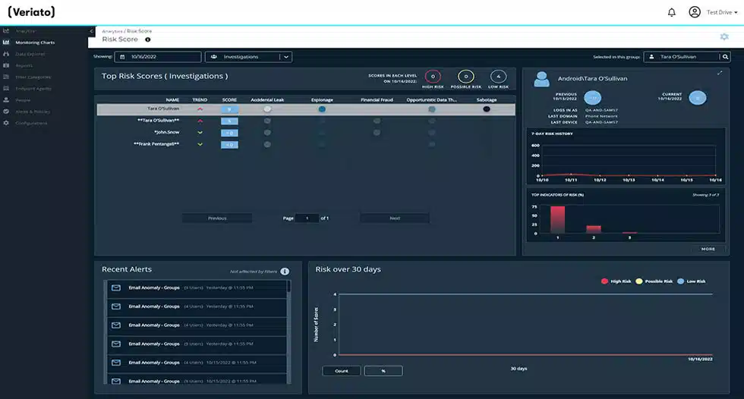Open the 10/16/2022 date picker

pyautogui.click(x=158, y=57)
